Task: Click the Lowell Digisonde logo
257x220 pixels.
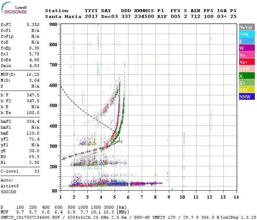Action: 14,8
